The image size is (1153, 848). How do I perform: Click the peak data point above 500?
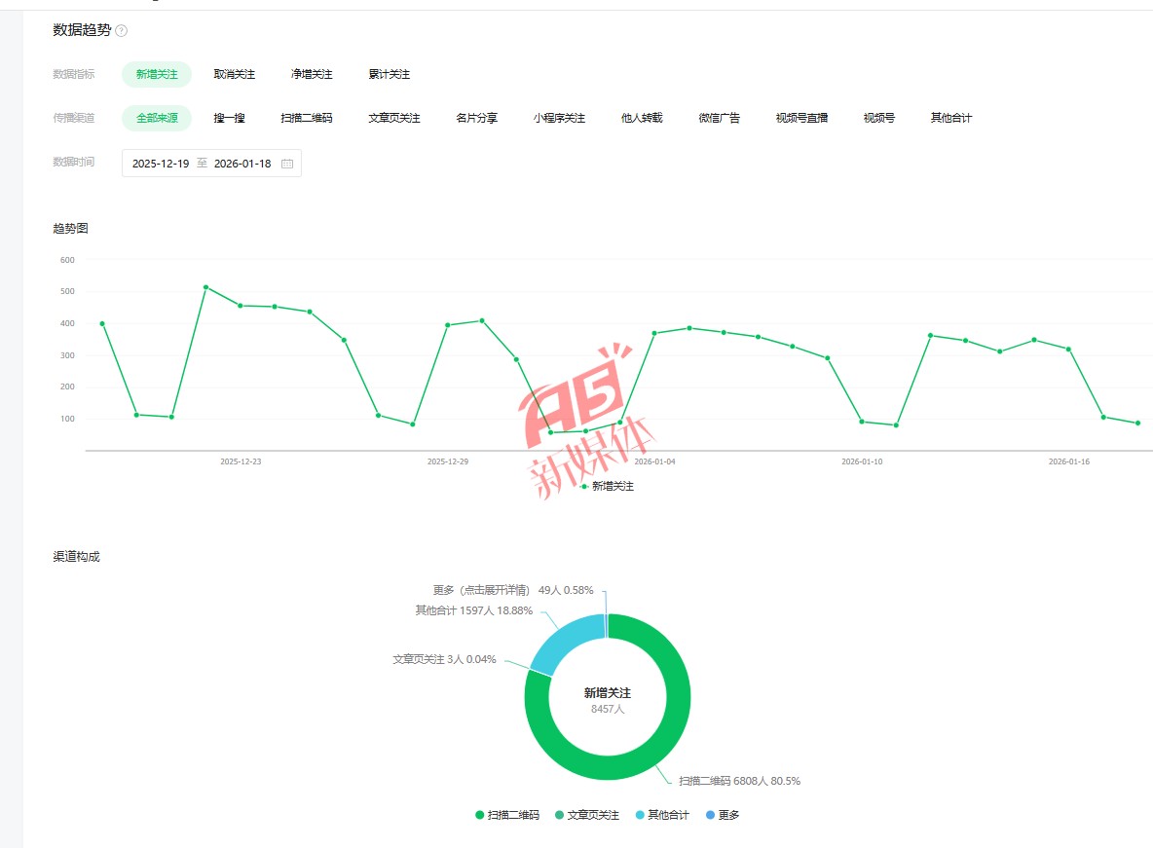(x=205, y=287)
